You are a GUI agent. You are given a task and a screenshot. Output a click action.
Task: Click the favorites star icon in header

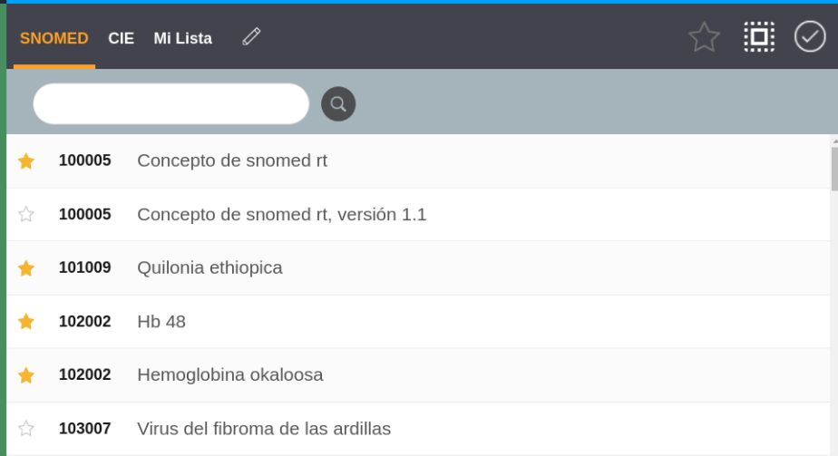704,37
